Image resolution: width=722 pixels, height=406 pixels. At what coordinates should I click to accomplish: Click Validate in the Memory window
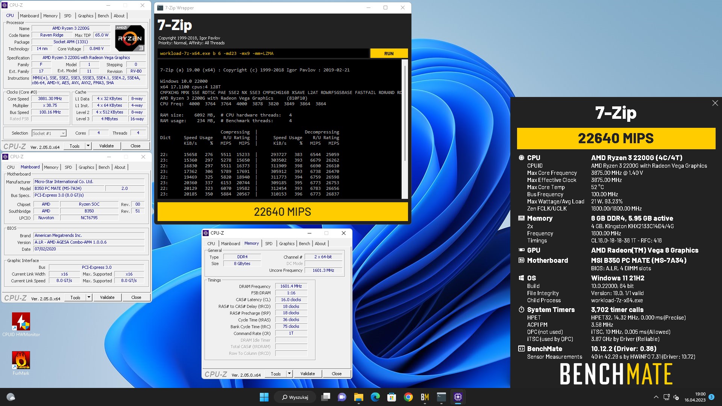point(308,374)
